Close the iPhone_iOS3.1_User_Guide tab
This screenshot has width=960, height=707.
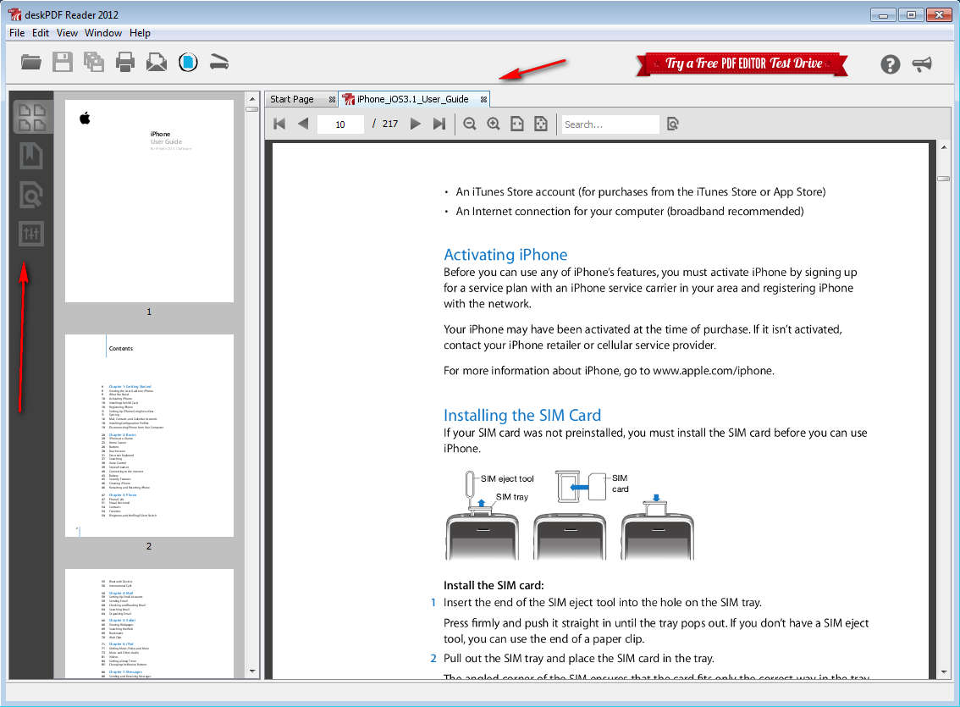(x=483, y=99)
